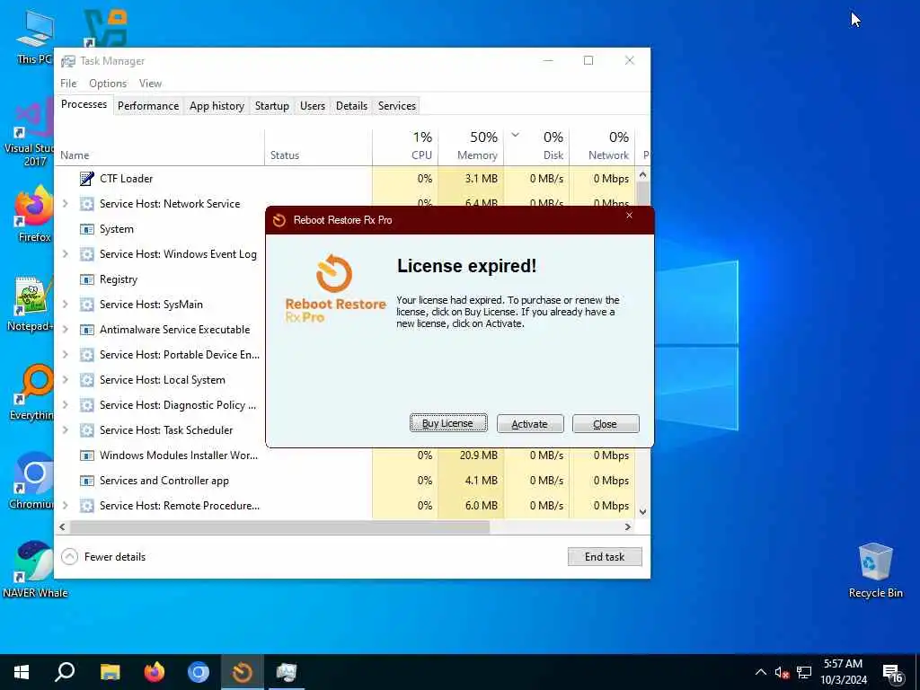Click the Buy License button
920x690 pixels.
tap(448, 423)
